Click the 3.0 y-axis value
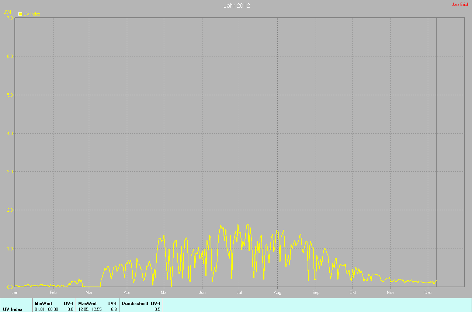The width and height of the screenshot is (472, 312). click(x=10, y=171)
